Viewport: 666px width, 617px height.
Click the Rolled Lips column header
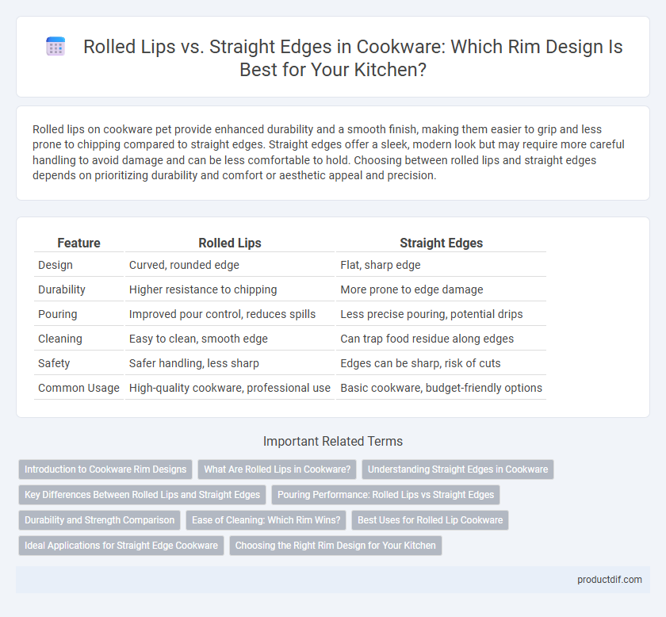(230, 243)
